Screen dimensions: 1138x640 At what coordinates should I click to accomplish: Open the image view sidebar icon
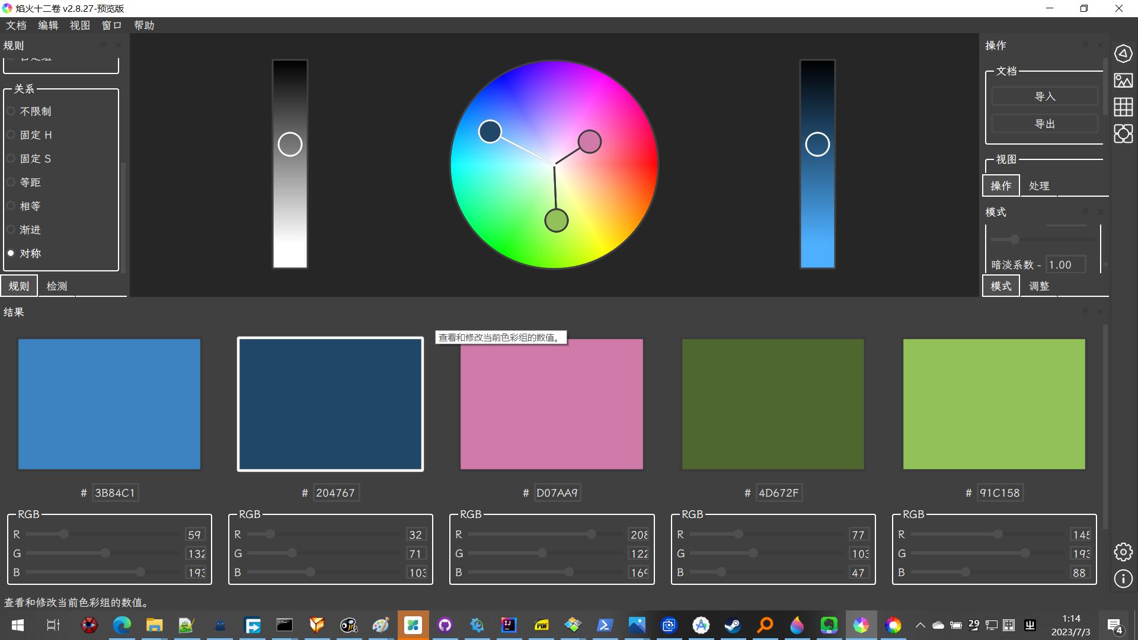tap(1123, 81)
